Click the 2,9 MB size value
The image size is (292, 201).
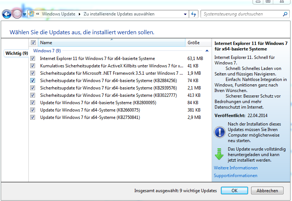pos(194,117)
